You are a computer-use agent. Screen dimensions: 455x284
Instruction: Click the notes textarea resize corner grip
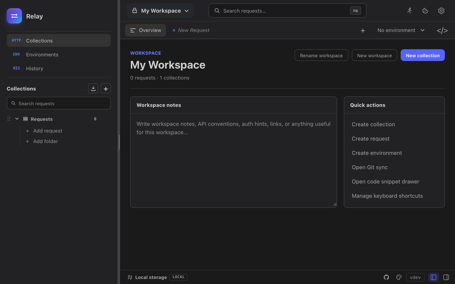point(335,204)
